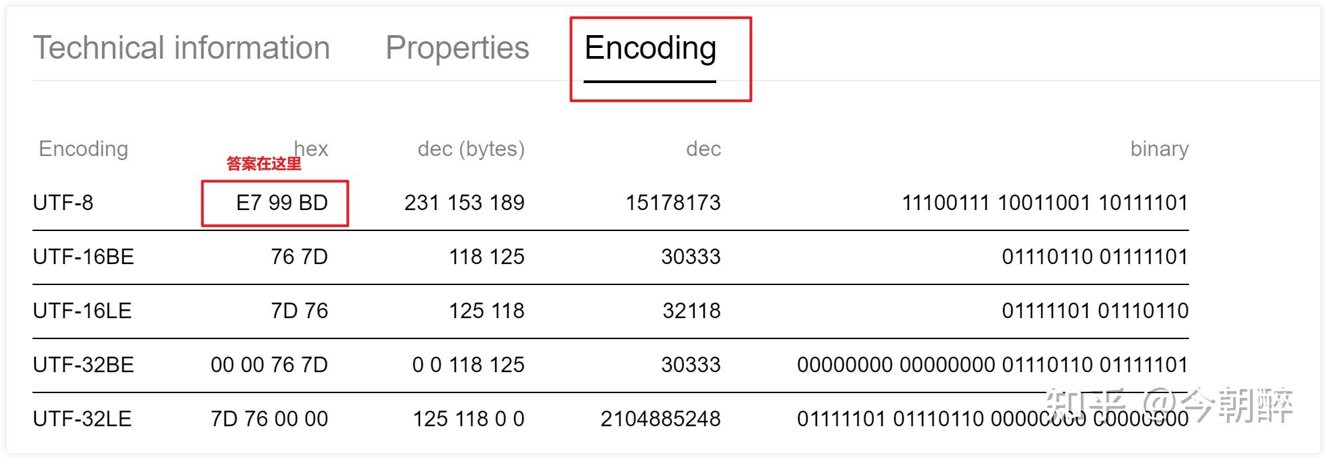Click the UTF-8 hex value E7 99 BD
The image size is (1327, 460).
click(281, 203)
